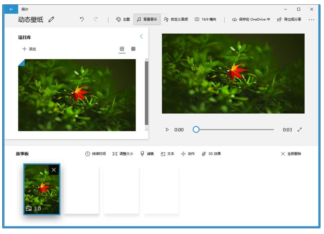Redo the last undone action
This screenshot has width=324, height=234.
tap(95, 19)
